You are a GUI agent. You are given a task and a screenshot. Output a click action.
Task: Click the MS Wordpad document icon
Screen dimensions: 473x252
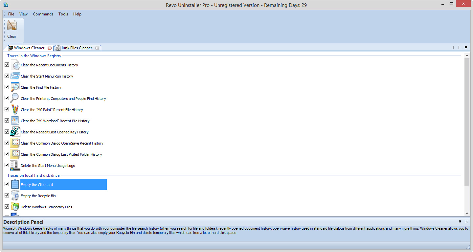point(15,121)
